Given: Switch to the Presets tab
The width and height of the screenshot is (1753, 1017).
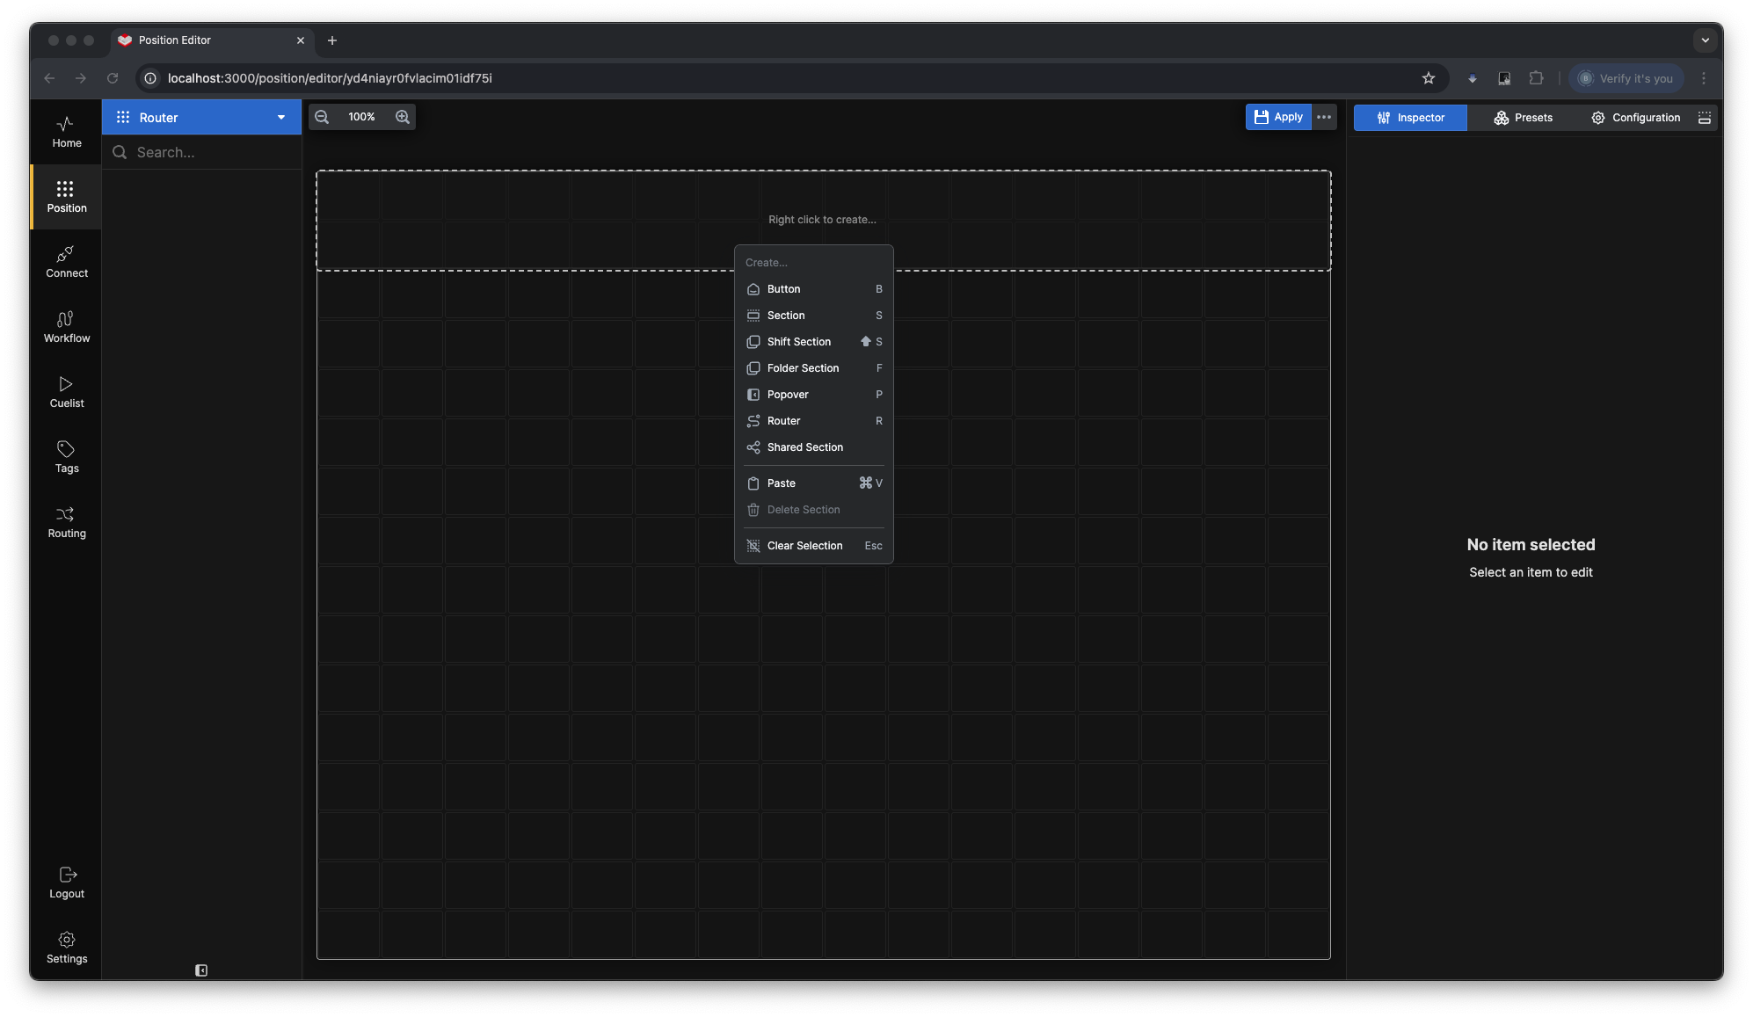Looking at the screenshot, I should point(1523,118).
